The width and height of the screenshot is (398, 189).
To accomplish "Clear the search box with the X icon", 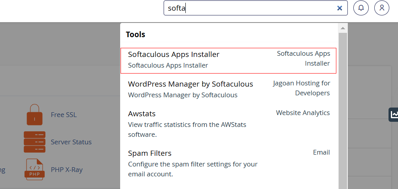I will point(340,8).
